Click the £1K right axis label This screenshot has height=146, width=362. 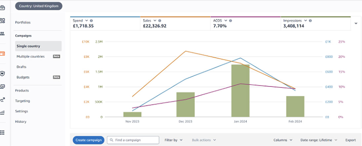[x=328, y=42]
